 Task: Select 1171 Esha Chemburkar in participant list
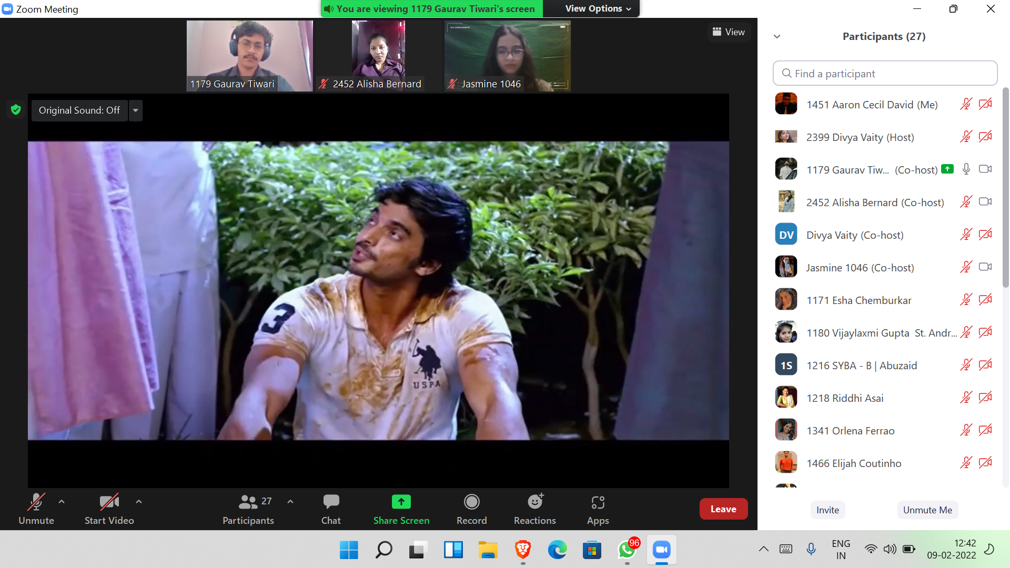[884, 300]
